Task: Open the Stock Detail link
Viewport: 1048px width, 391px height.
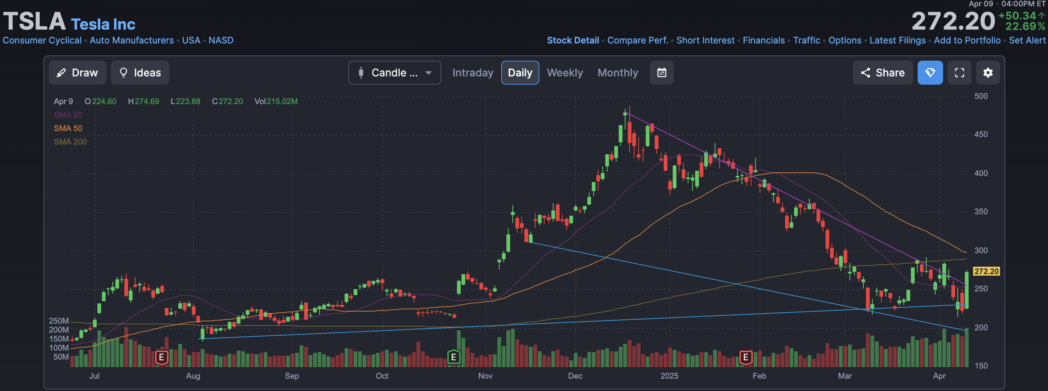Action: click(573, 40)
